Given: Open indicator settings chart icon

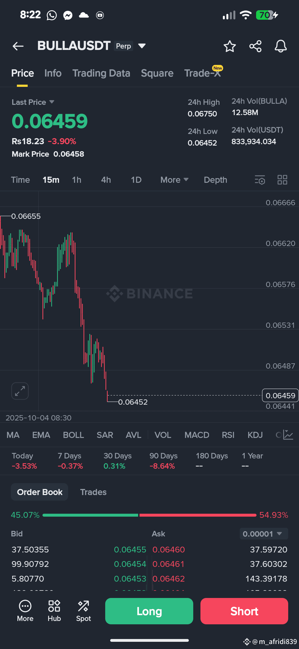Looking at the screenshot, I should pyautogui.click(x=288, y=435).
